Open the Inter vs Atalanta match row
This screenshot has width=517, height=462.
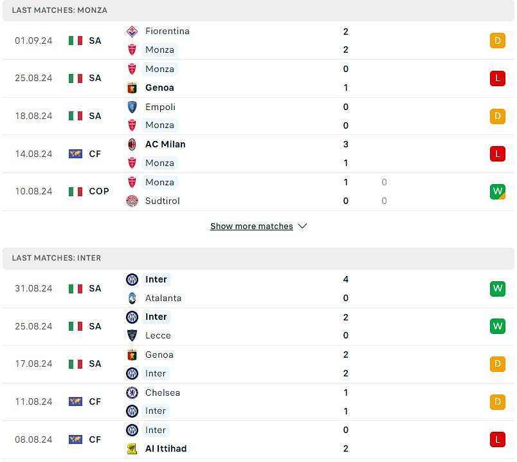point(257,289)
